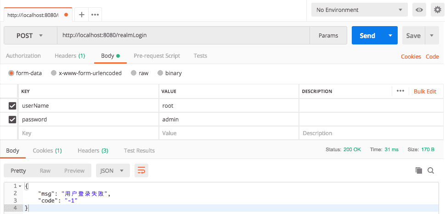
Task: Open the column options ellipsis icon
Action: tap(400, 91)
